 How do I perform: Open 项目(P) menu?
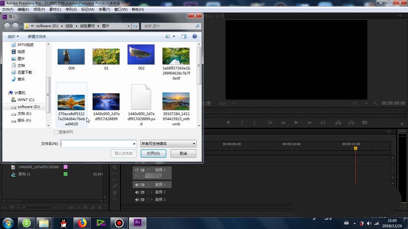39,9
